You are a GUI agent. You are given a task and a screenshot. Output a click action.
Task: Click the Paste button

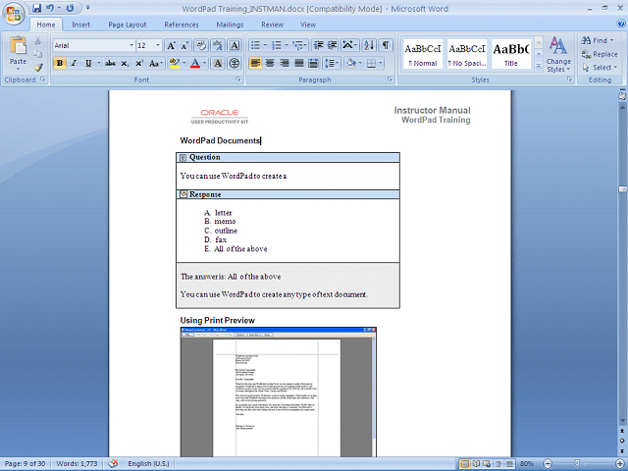pos(18,52)
